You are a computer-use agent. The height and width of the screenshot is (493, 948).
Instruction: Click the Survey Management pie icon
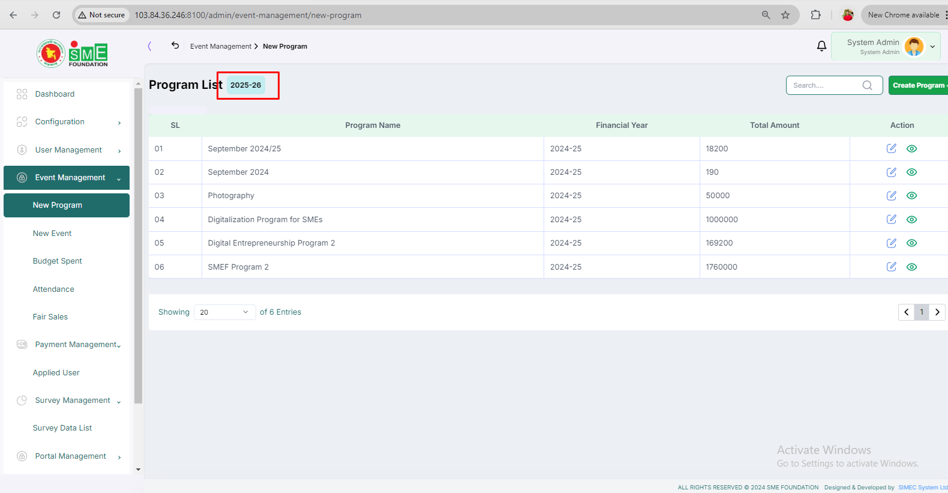[22, 401]
